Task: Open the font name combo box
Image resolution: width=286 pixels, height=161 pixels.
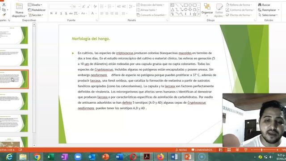Action: [x=60, y=7]
